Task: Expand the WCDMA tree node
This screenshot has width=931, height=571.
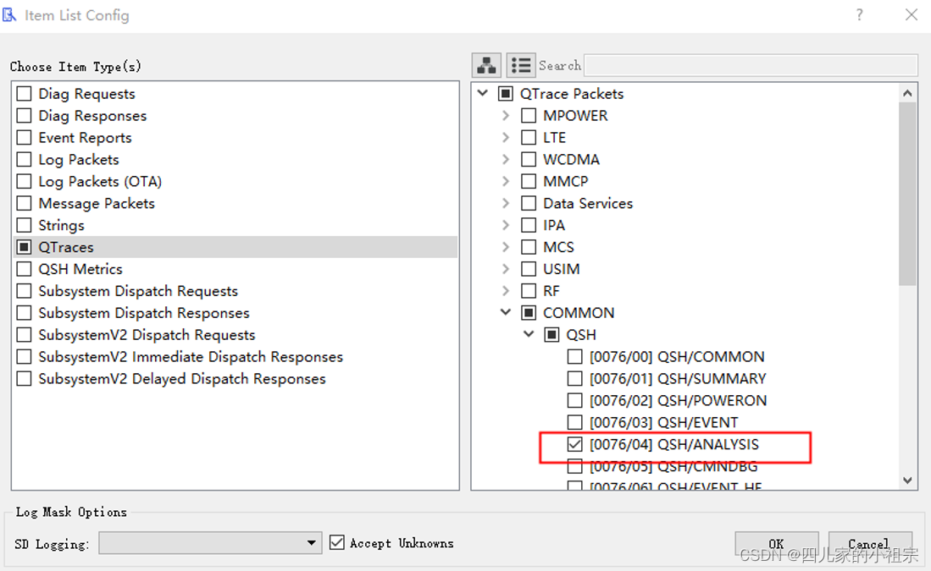Action: pyautogui.click(x=506, y=160)
